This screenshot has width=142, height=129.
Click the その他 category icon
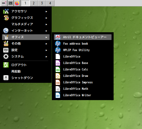[6, 44]
